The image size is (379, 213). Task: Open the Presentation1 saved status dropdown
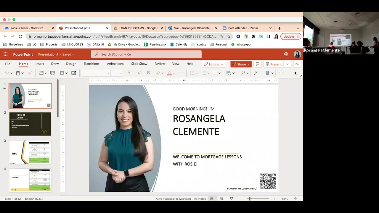pyautogui.click(x=56, y=54)
